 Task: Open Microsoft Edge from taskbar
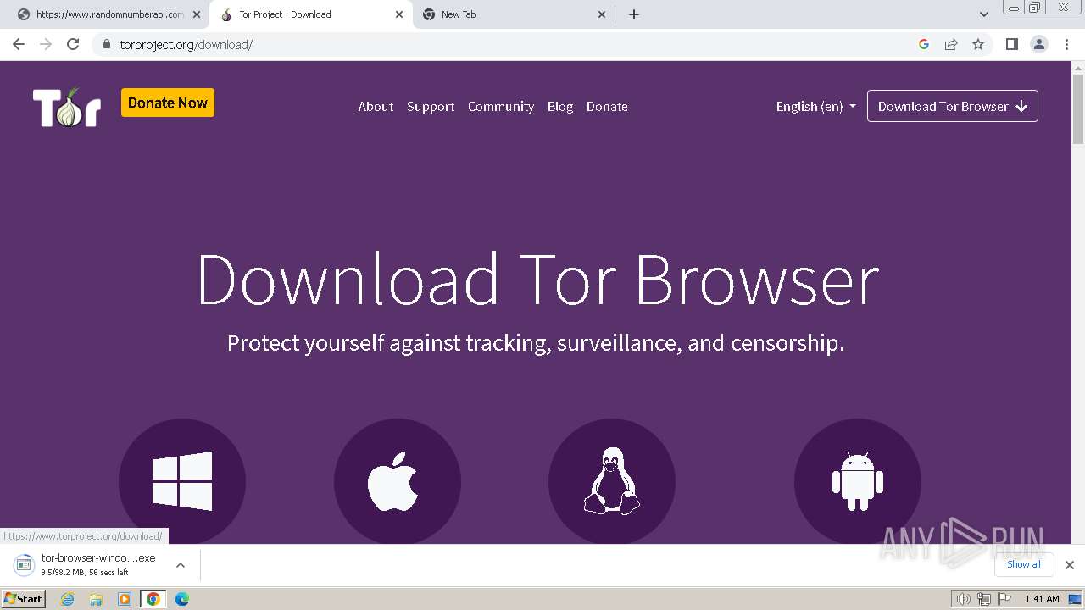click(x=181, y=599)
